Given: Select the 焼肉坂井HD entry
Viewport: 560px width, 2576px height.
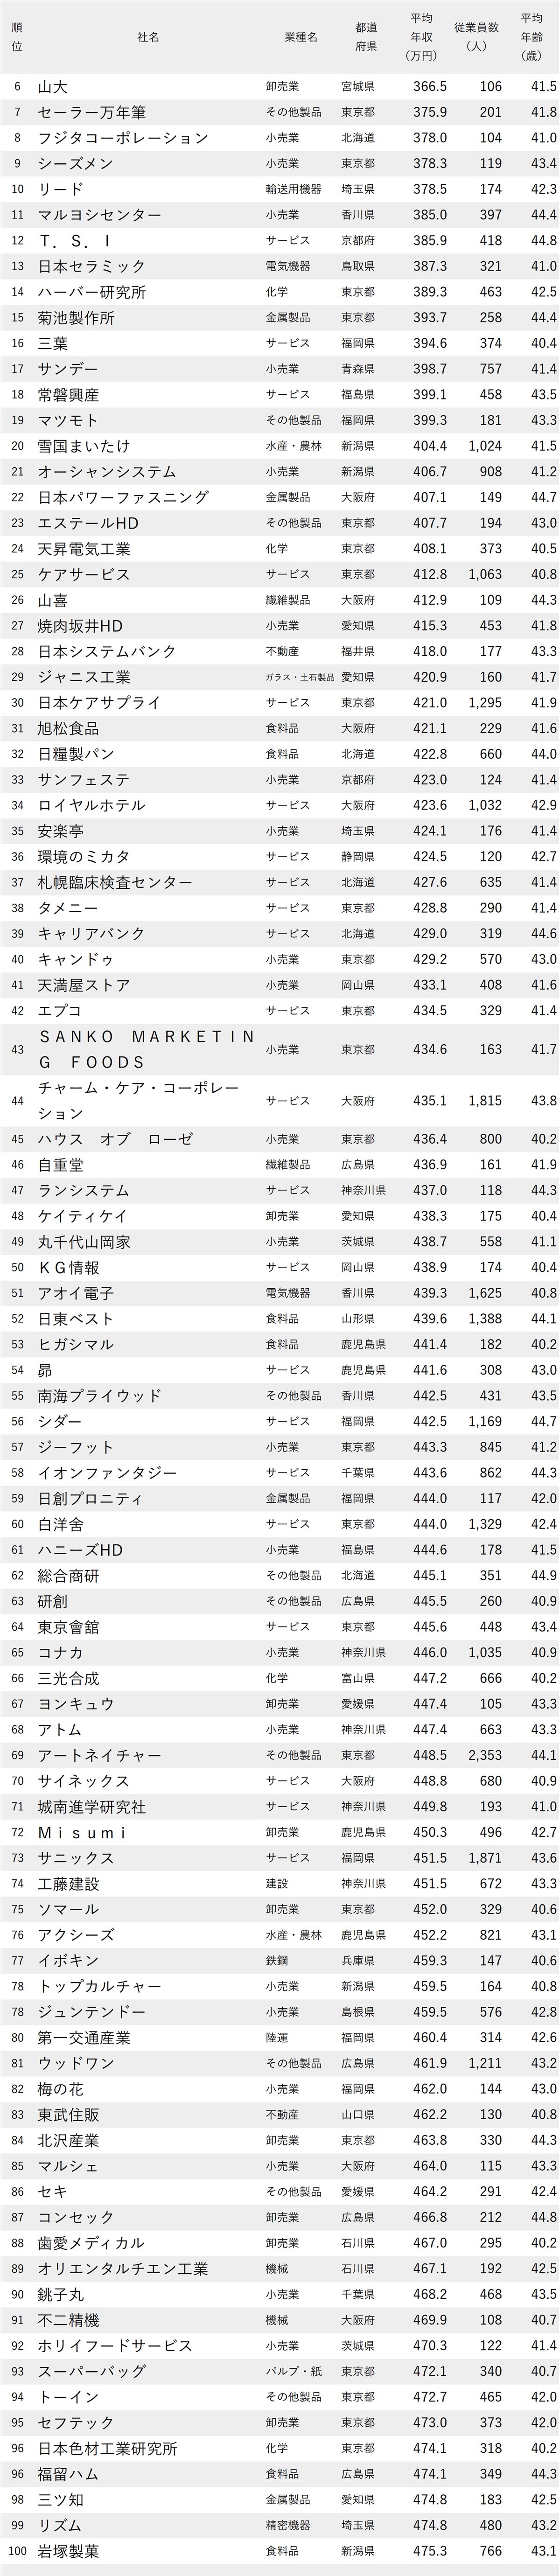Looking at the screenshot, I should (80, 626).
